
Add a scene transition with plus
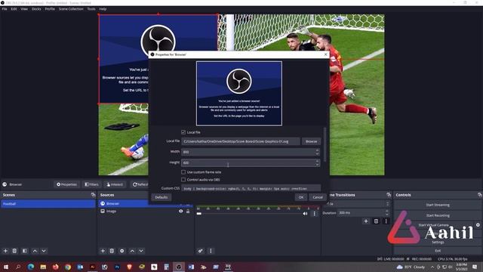point(366,221)
